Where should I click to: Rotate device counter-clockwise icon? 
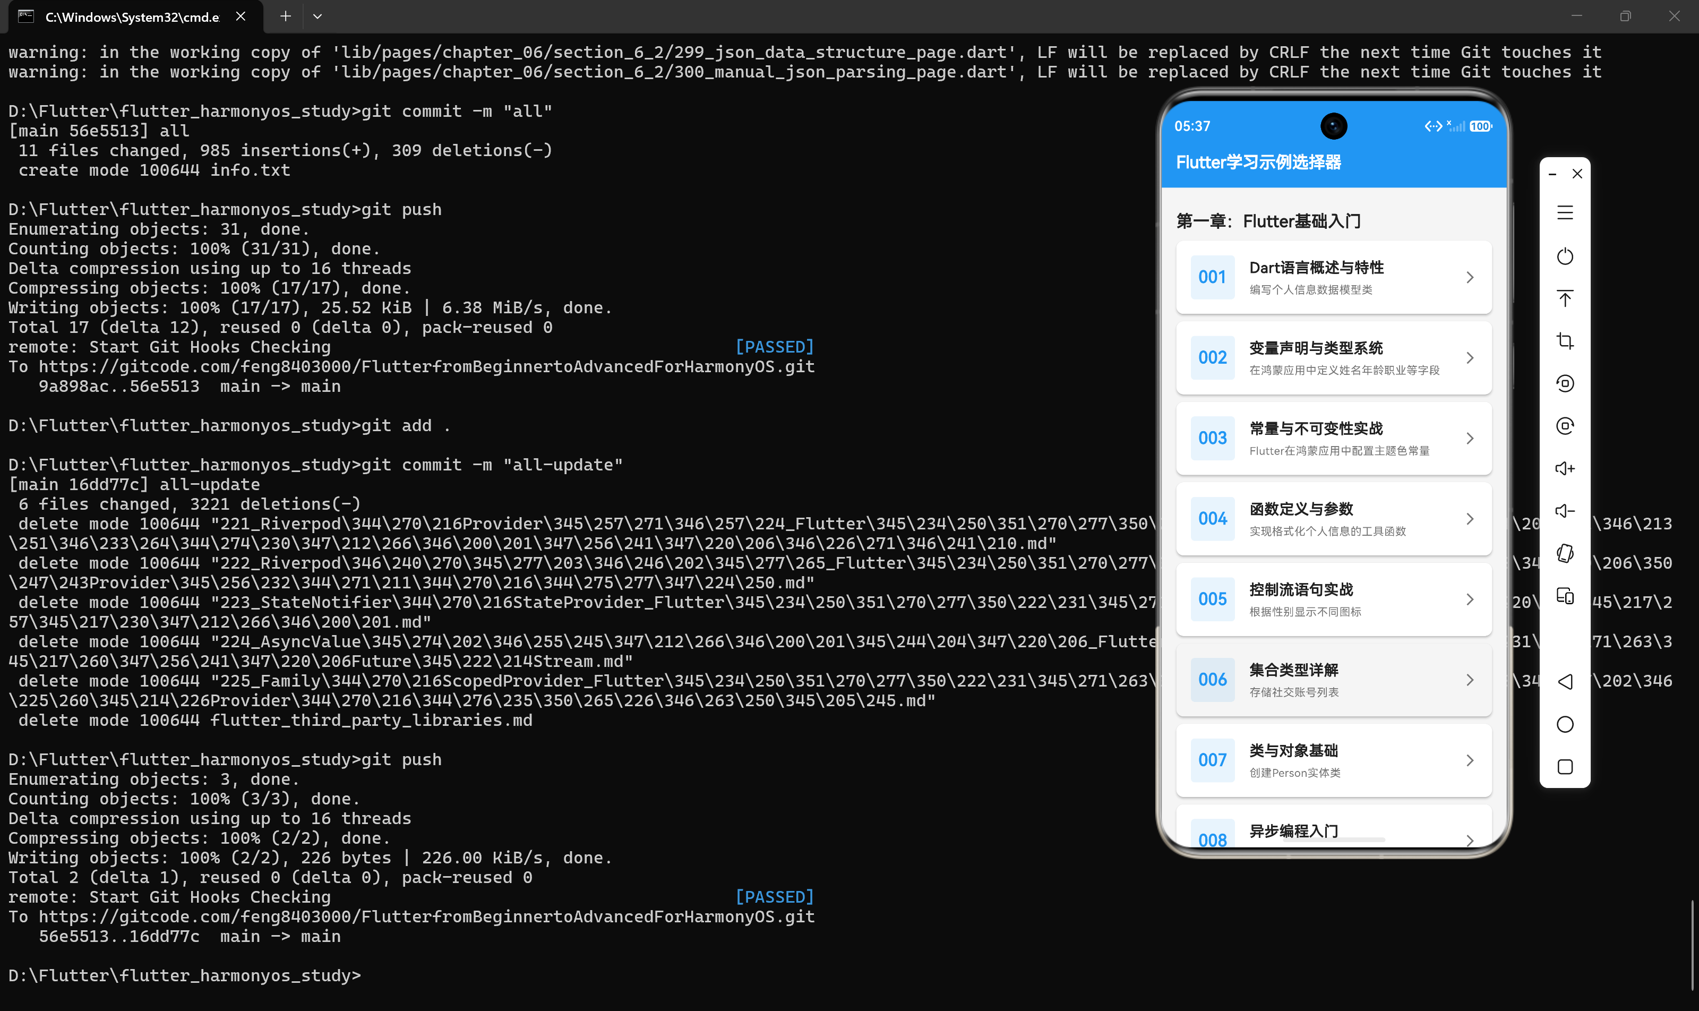pyautogui.click(x=1565, y=383)
